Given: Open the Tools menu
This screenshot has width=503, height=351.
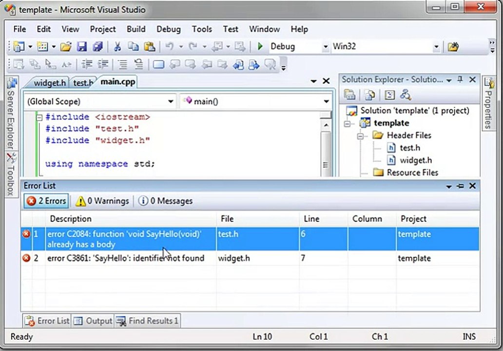Looking at the screenshot, I should [x=202, y=29].
